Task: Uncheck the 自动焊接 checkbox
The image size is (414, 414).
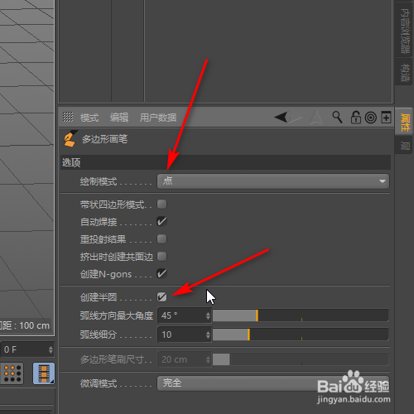Action: pyautogui.click(x=161, y=221)
